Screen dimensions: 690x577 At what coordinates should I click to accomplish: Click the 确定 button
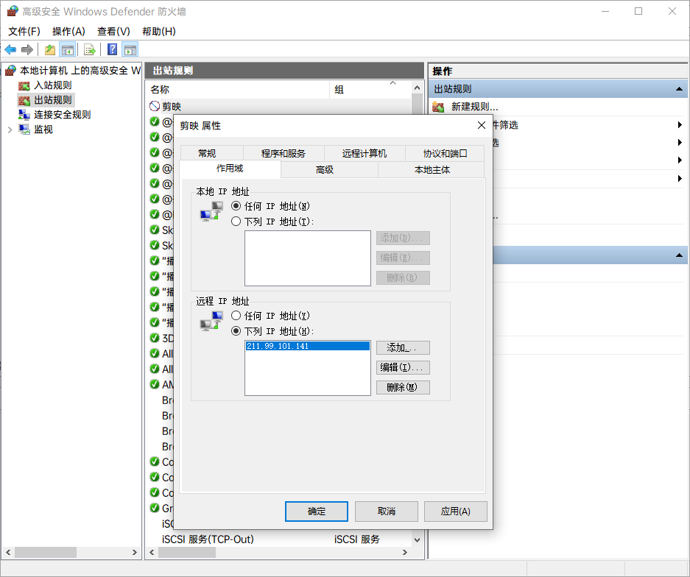point(316,511)
